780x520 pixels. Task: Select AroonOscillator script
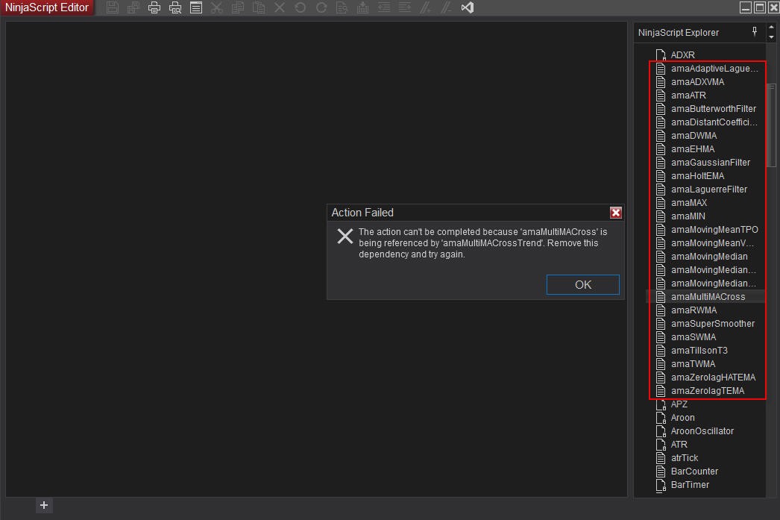702,431
